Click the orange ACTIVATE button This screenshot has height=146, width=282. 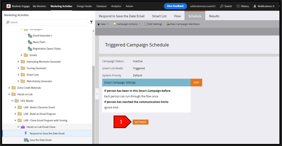click(140, 122)
